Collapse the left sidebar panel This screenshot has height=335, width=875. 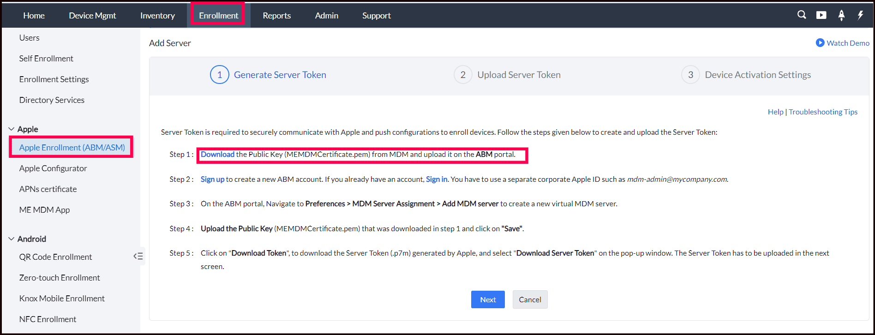click(138, 256)
